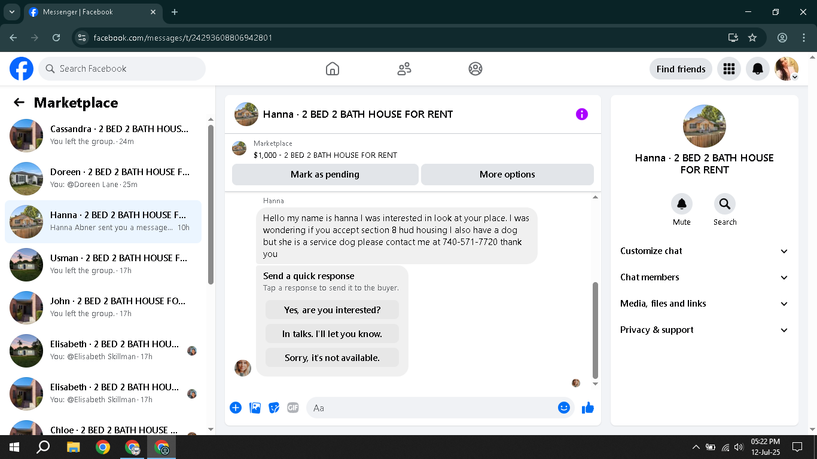
Task: Click the Search Facebook field
Action: point(122,69)
